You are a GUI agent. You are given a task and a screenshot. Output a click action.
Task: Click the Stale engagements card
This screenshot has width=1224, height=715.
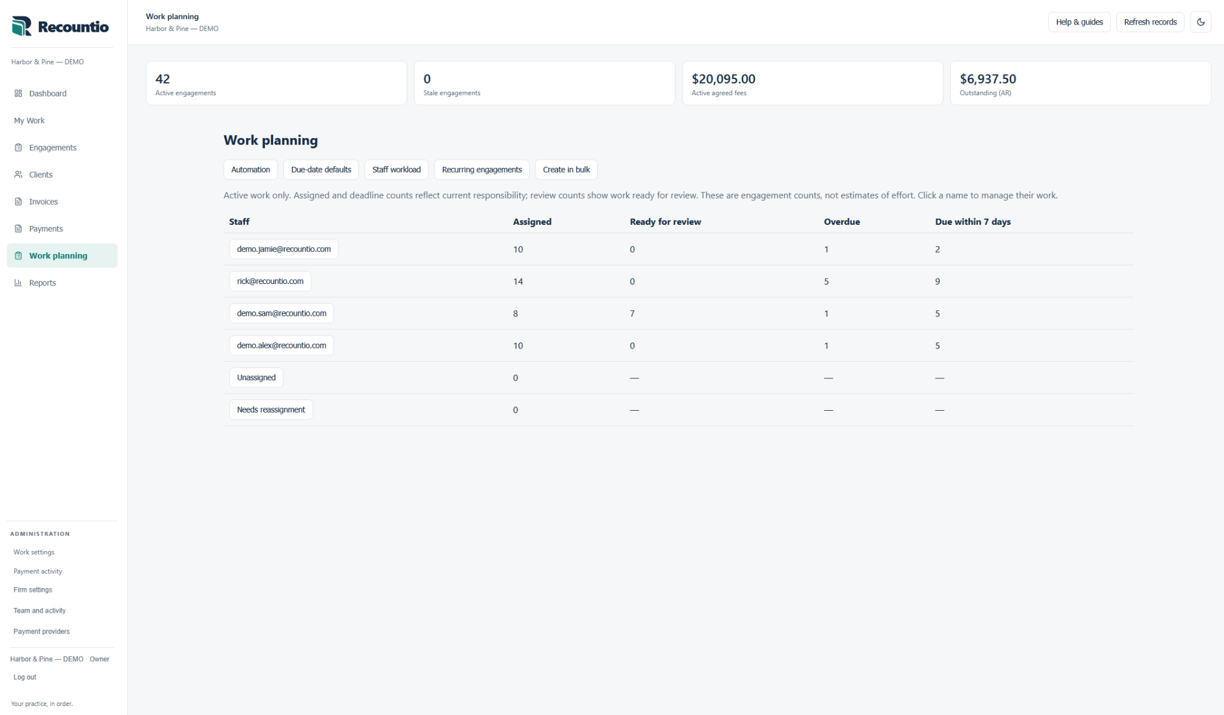[544, 83]
